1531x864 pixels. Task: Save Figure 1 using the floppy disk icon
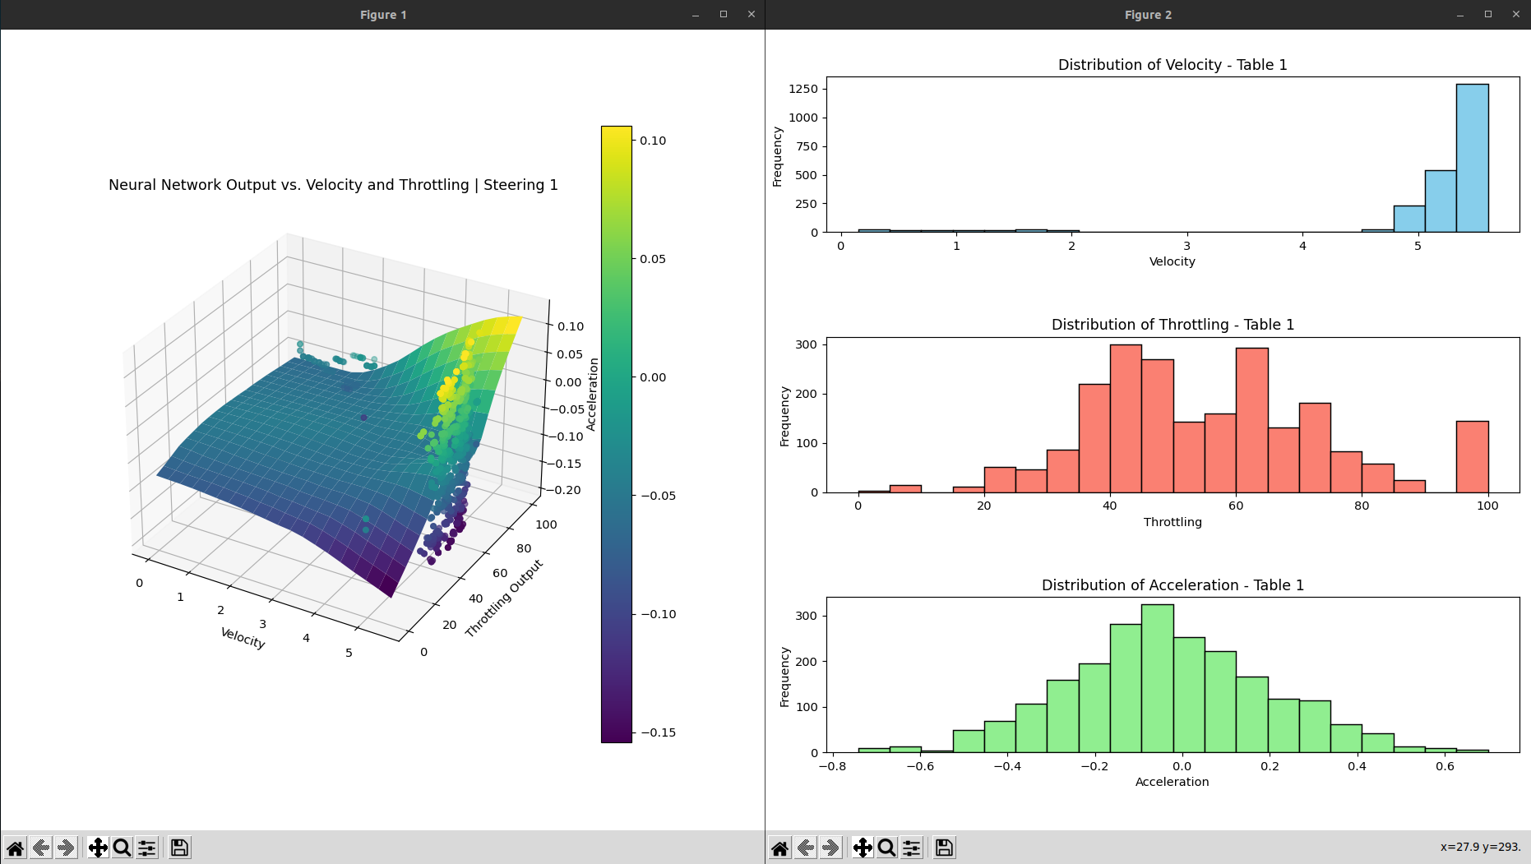point(179,848)
